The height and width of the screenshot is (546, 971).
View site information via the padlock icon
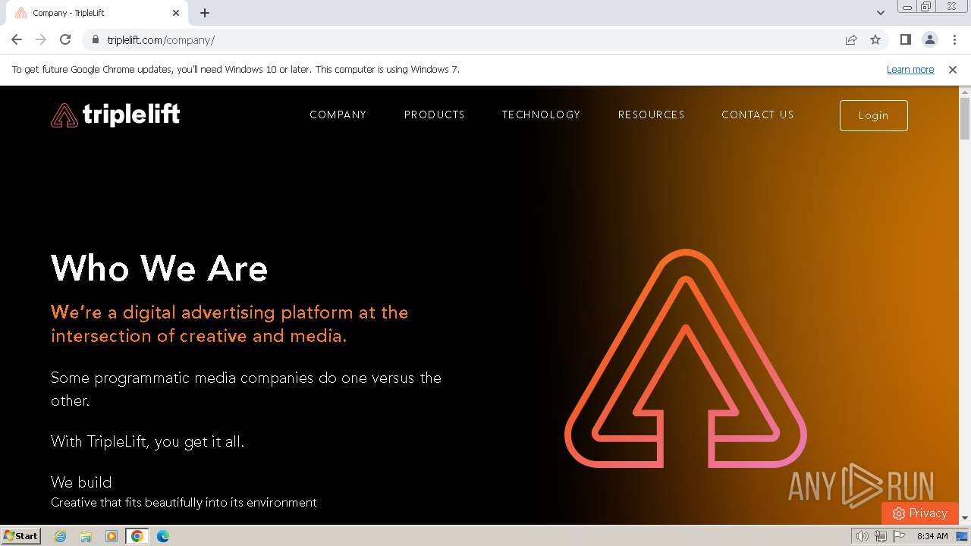[95, 39]
